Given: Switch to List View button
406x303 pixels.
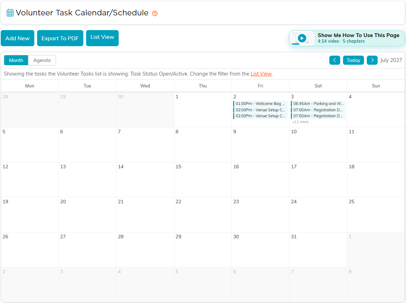Looking at the screenshot, I should [x=102, y=38].
